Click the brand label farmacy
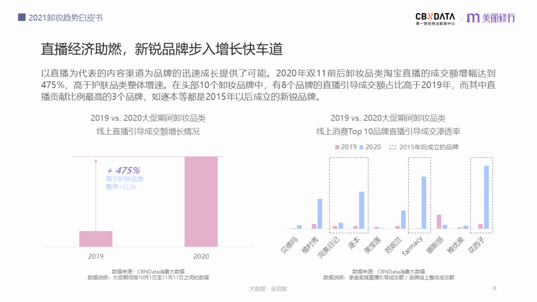 [412, 246]
